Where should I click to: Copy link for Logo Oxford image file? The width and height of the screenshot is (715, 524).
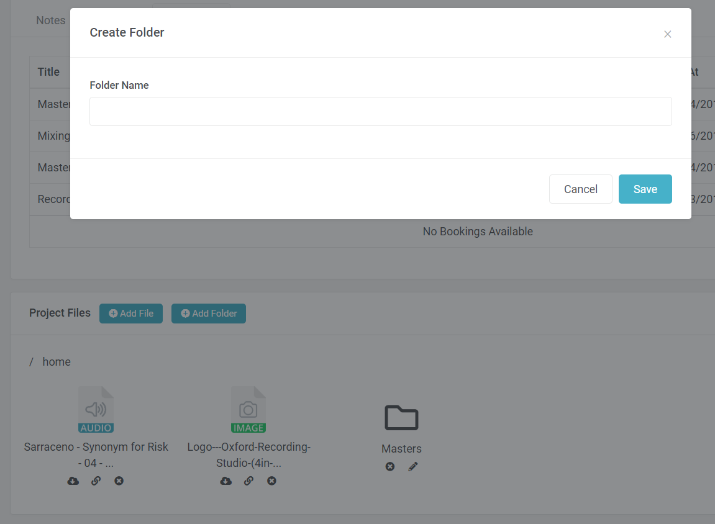[x=248, y=481]
